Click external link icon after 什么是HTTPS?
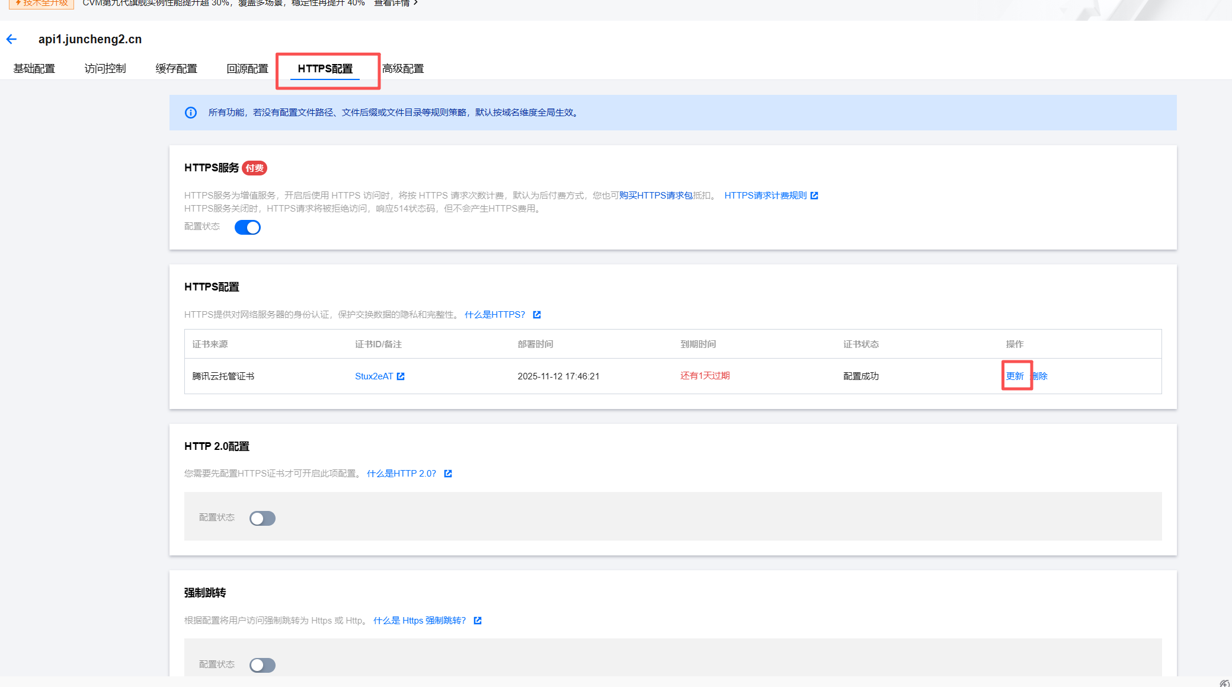Viewport: 1232px width, 687px height. [537, 315]
